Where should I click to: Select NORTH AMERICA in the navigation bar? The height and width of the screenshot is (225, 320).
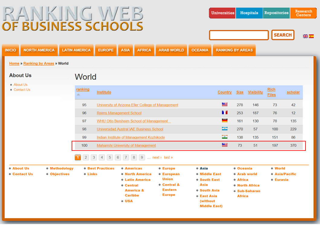39,50
